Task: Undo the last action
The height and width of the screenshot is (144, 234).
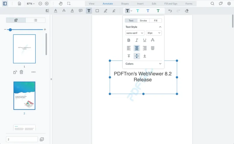Action: coord(170,11)
